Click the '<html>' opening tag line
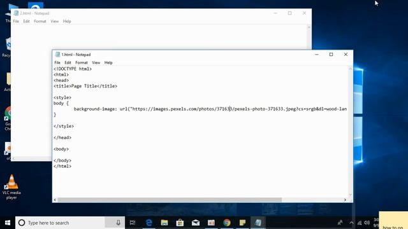Screen dimensions: 408x229 [x=61, y=74]
